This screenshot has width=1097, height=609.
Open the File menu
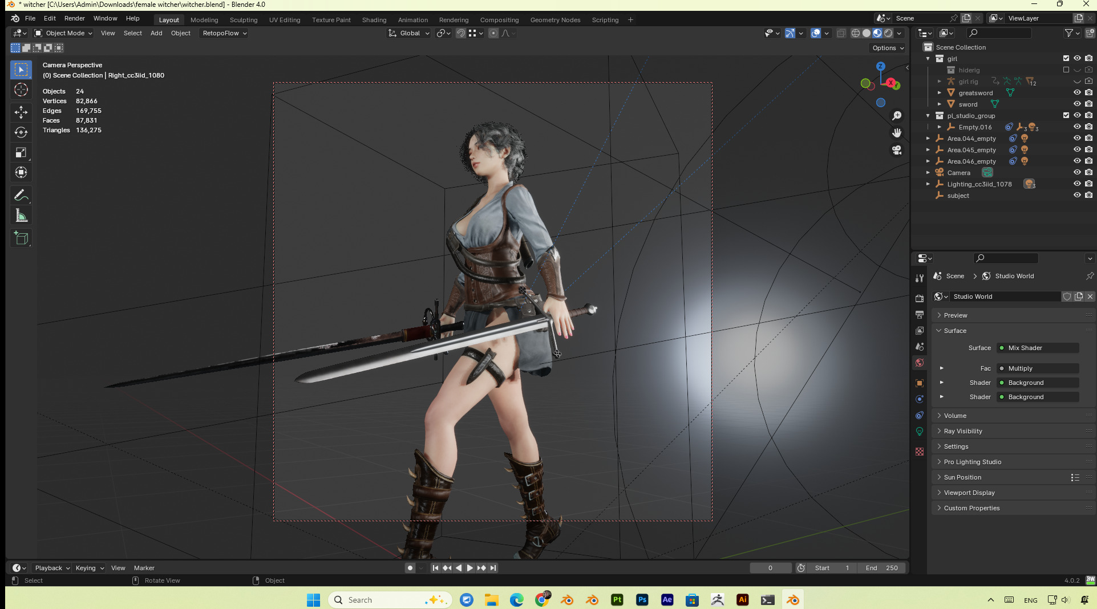pos(30,19)
